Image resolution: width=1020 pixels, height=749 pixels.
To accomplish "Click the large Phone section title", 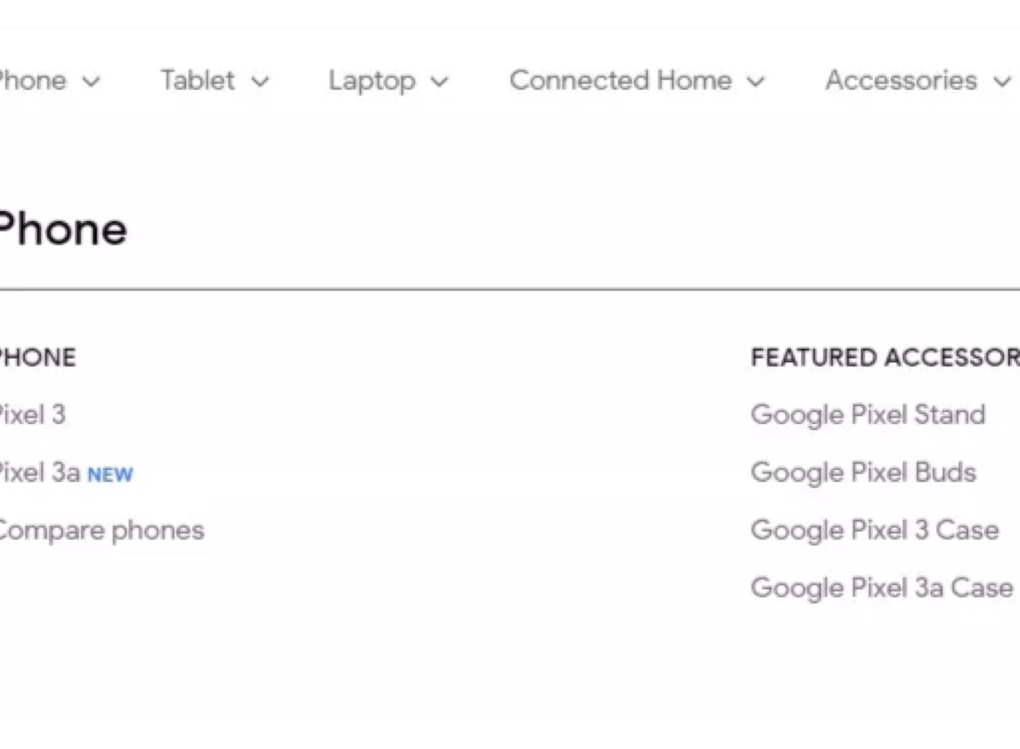I will click(x=62, y=229).
